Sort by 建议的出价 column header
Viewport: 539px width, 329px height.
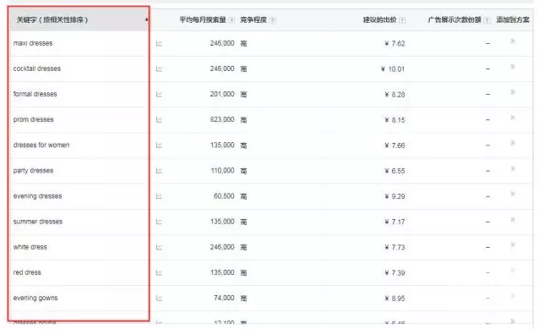pyautogui.click(x=379, y=20)
